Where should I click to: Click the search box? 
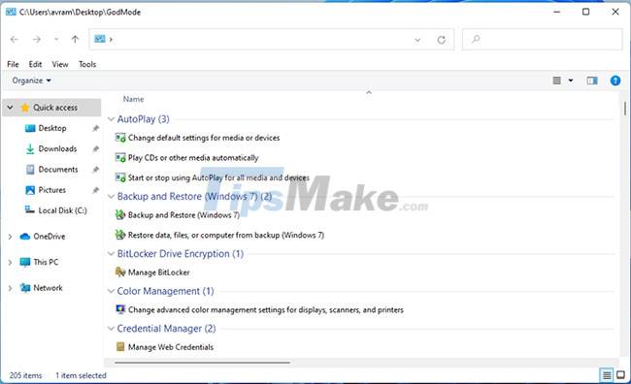coord(542,40)
